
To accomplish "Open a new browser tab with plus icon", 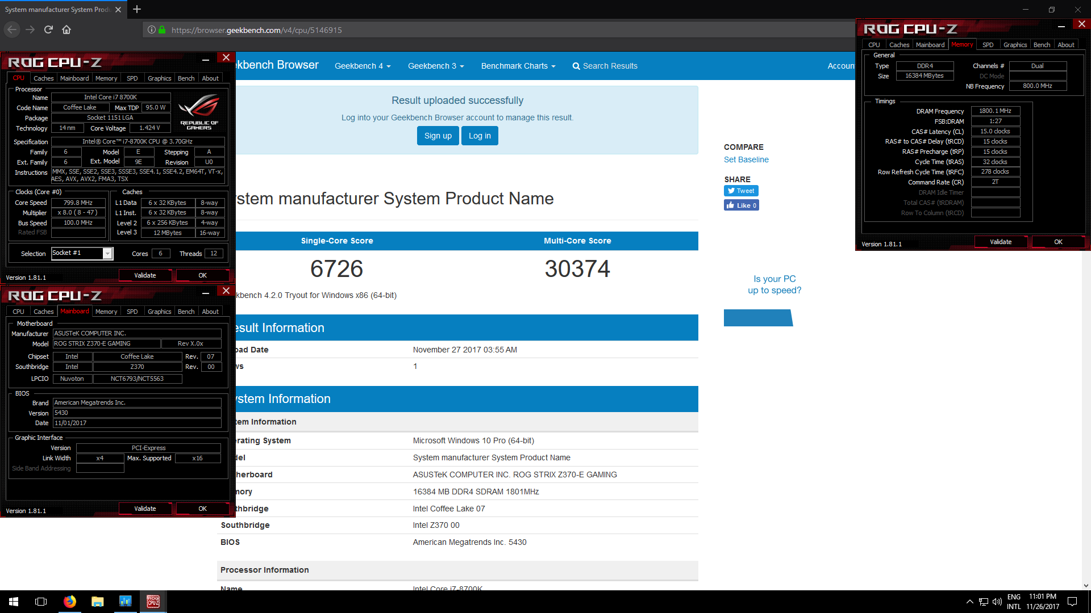I will tap(137, 9).
